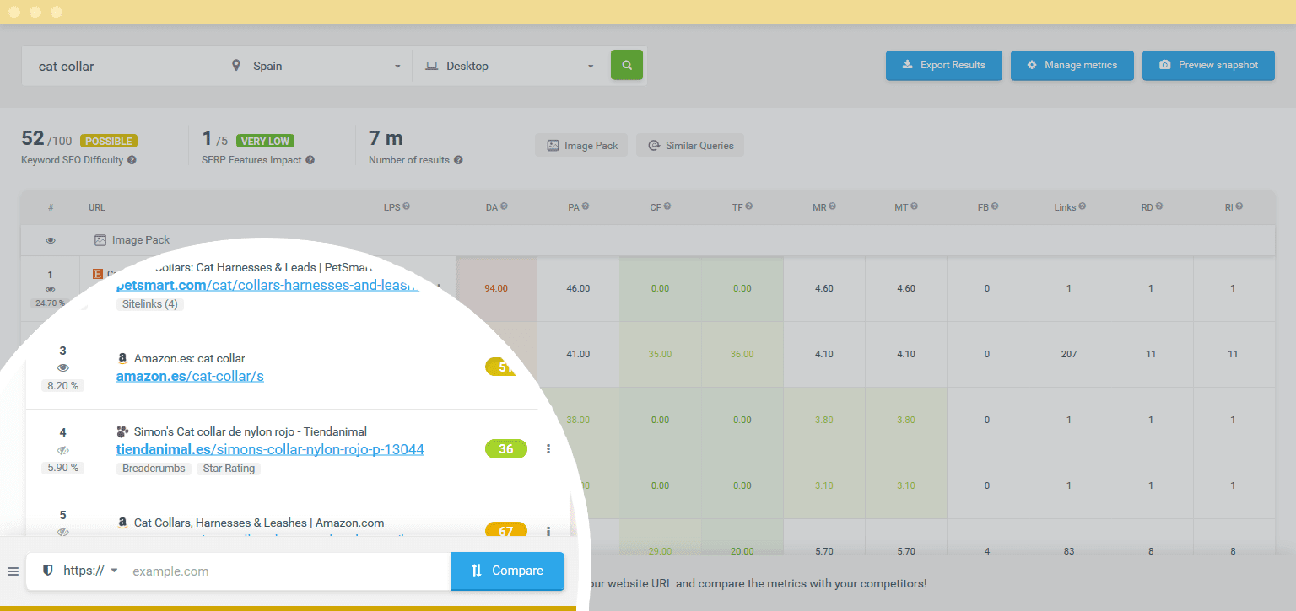Viewport: 1296px width, 611px height.
Task: Click the shield icon before https://
Action: (48, 571)
